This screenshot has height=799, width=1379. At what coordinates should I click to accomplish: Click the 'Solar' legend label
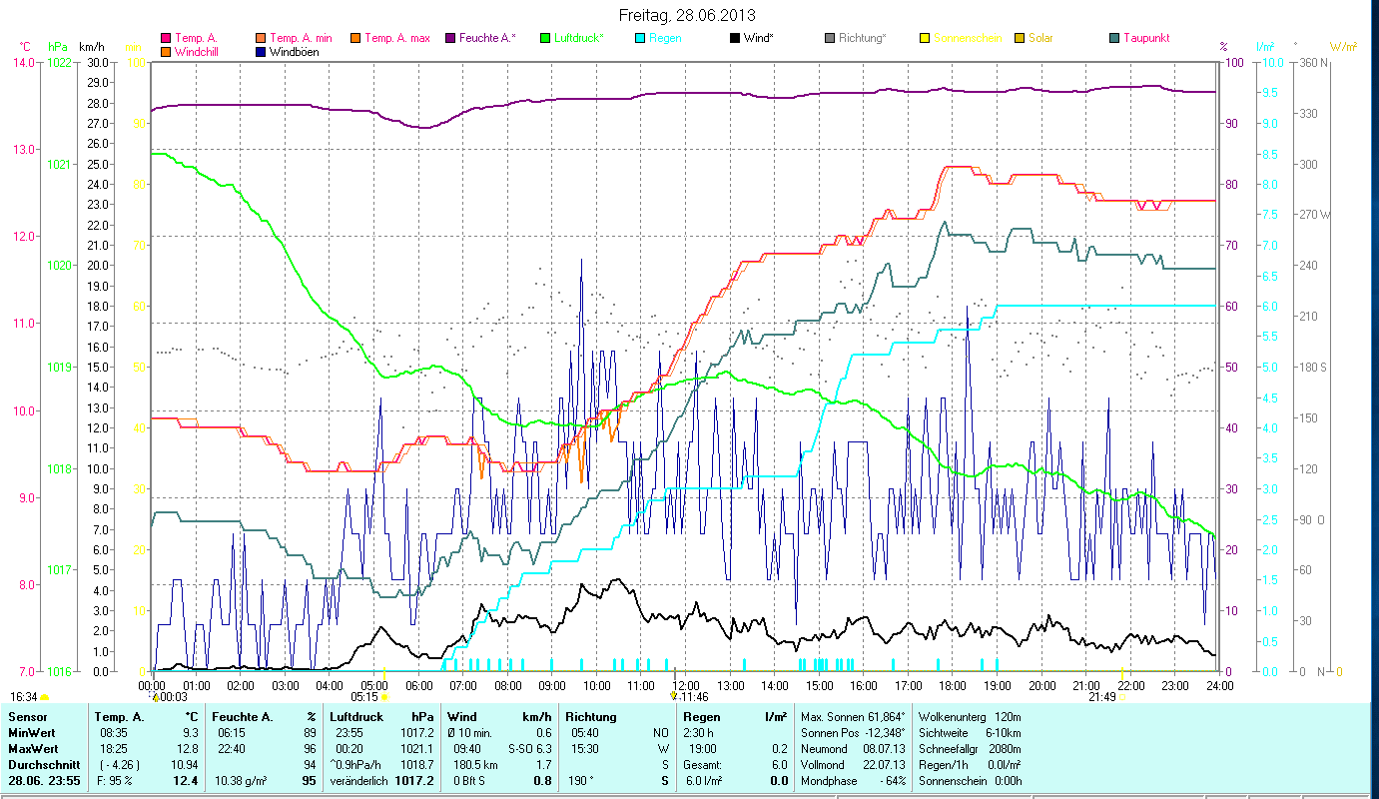tap(1040, 39)
